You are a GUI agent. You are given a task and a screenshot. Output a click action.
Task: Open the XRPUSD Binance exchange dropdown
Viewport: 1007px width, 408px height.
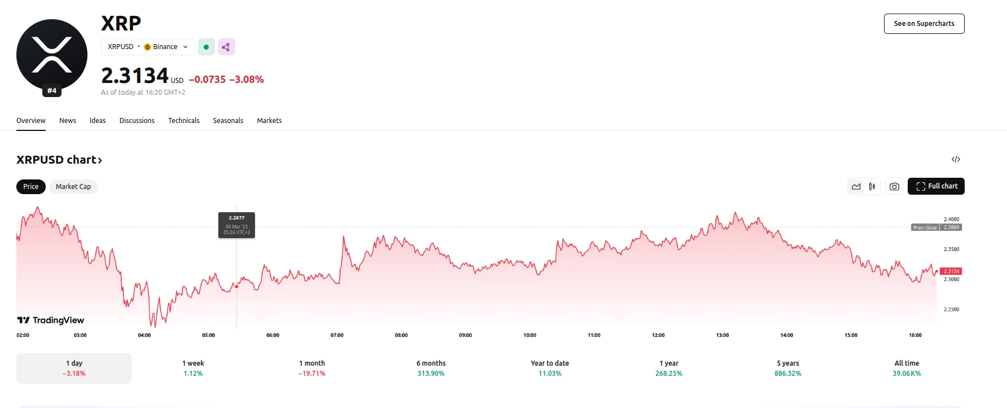tap(148, 47)
